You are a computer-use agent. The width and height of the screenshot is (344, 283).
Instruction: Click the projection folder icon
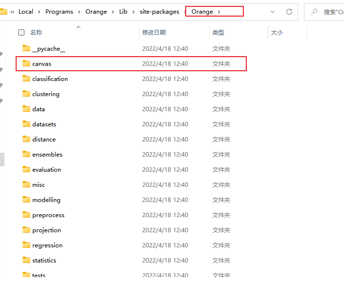[26, 229]
